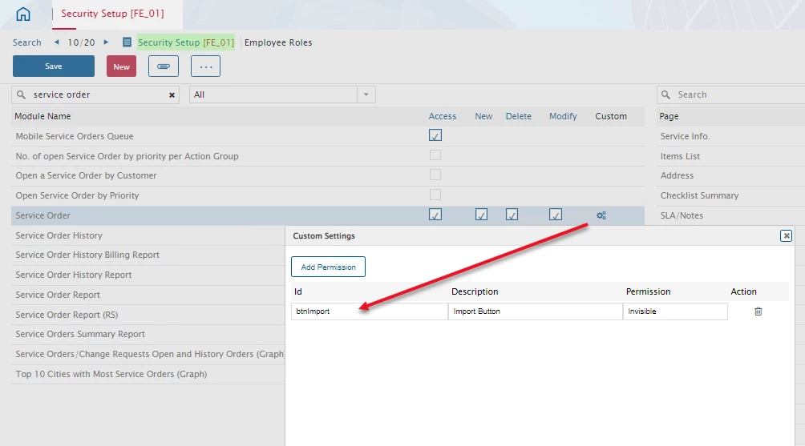Viewport: 805px width, 446px height.
Task: Click the Search link
Action: pyautogui.click(x=26, y=42)
